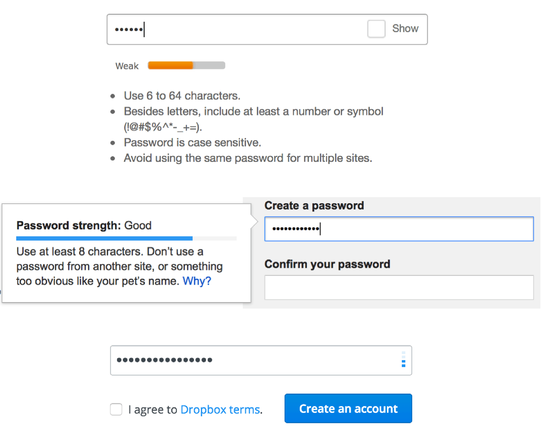The height and width of the screenshot is (439, 542).
Task: Click the 'Why?' link in the tooltip
Action: point(196,281)
